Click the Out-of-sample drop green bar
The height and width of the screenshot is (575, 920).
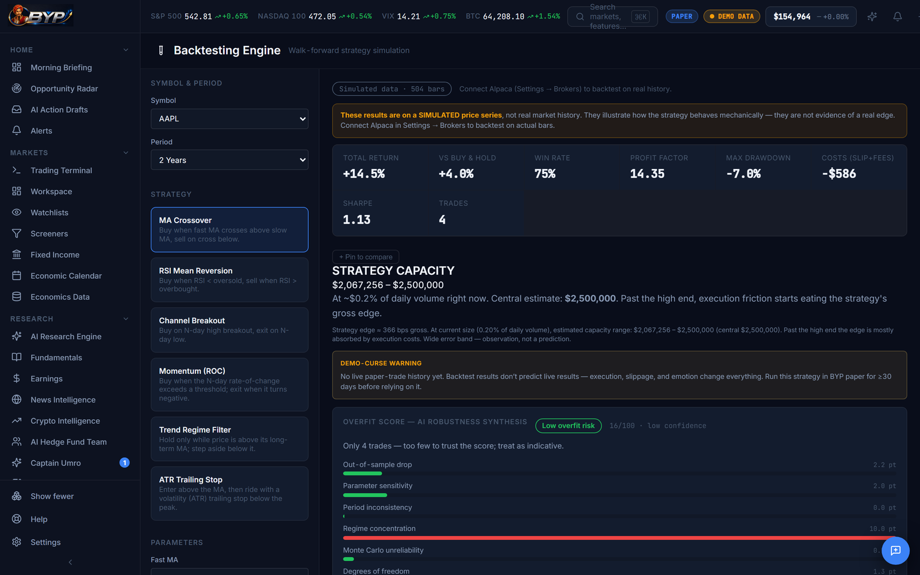[362, 474]
